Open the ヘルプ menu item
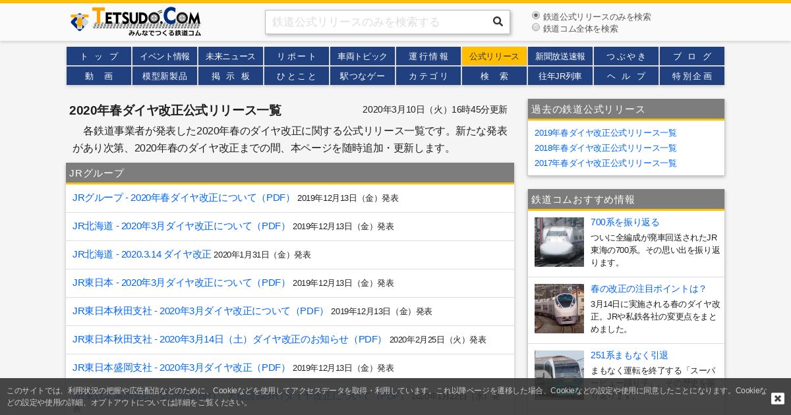Viewport: 791px width, 415px height. click(x=626, y=76)
